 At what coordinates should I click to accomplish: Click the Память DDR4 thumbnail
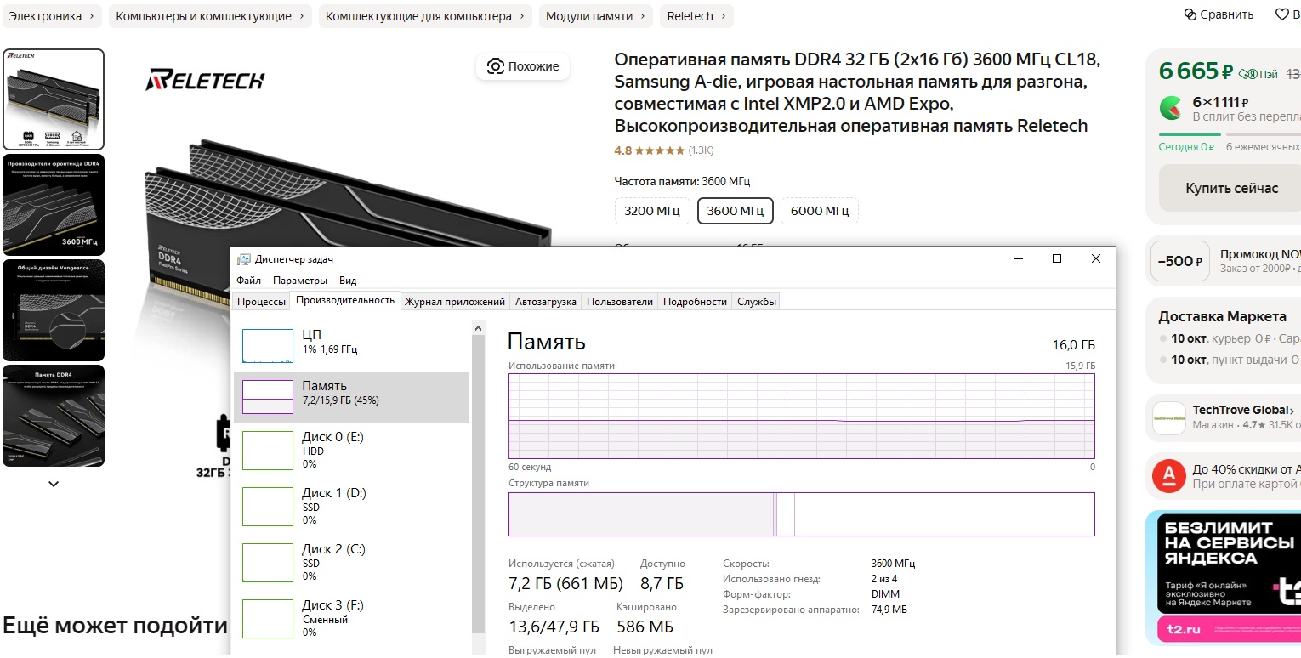click(54, 416)
